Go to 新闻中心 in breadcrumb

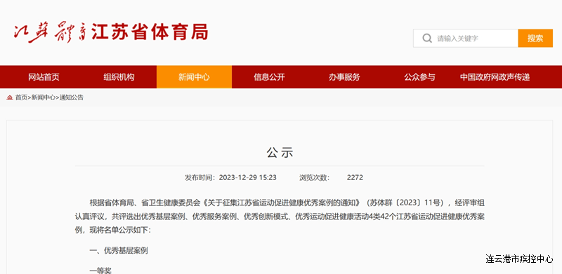point(44,97)
